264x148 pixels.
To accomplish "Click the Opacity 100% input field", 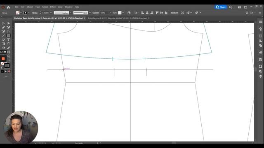I will [104, 13].
